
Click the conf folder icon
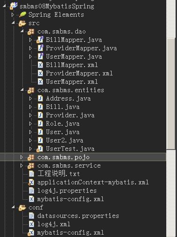[x=22, y=208]
